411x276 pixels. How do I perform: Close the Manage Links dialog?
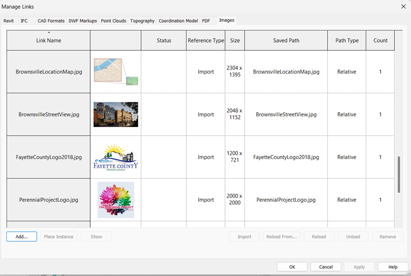404,6
